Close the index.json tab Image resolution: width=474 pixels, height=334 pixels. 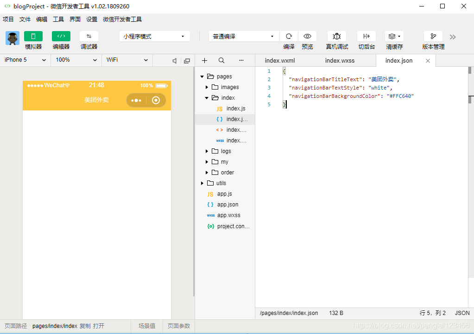(428, 61)
